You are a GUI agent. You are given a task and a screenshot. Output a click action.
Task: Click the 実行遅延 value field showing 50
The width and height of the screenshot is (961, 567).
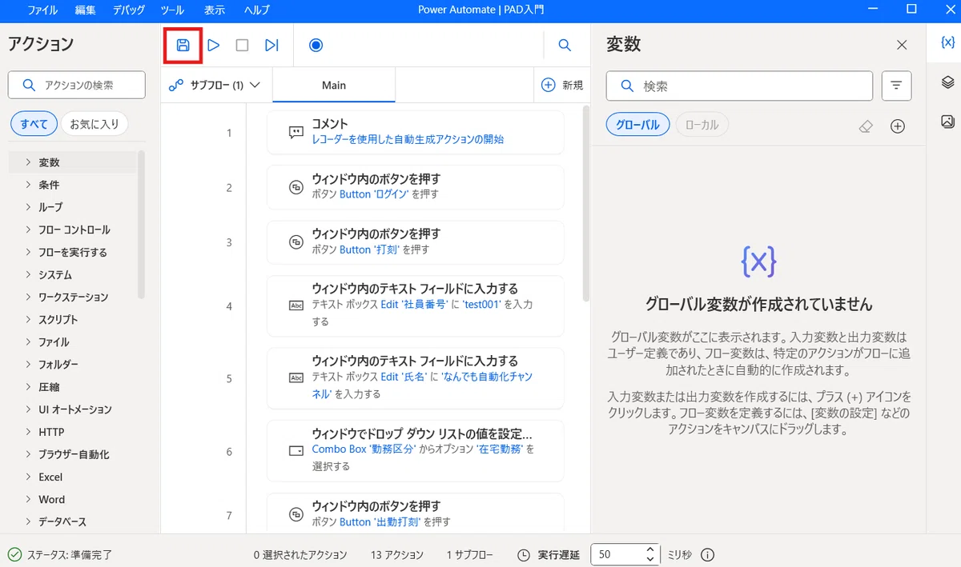[x=616, y=554]
